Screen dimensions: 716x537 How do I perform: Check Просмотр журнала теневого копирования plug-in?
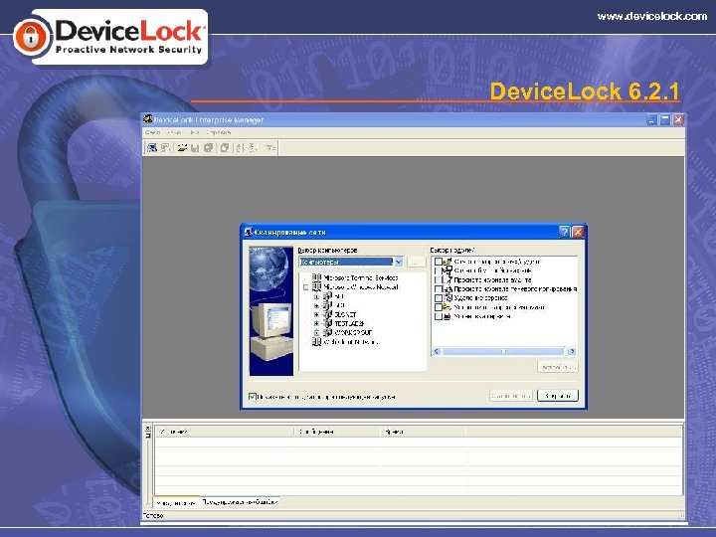(438, 289)
